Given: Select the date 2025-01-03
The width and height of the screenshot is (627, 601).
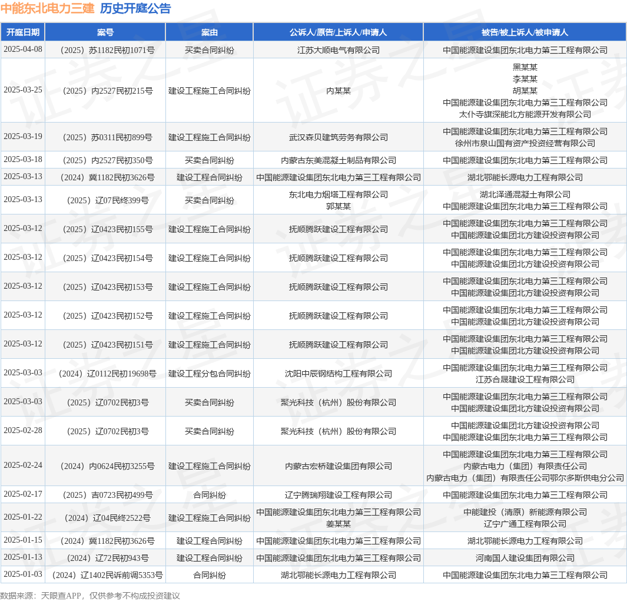Looking at the screenshot, I should coord(23,574).
